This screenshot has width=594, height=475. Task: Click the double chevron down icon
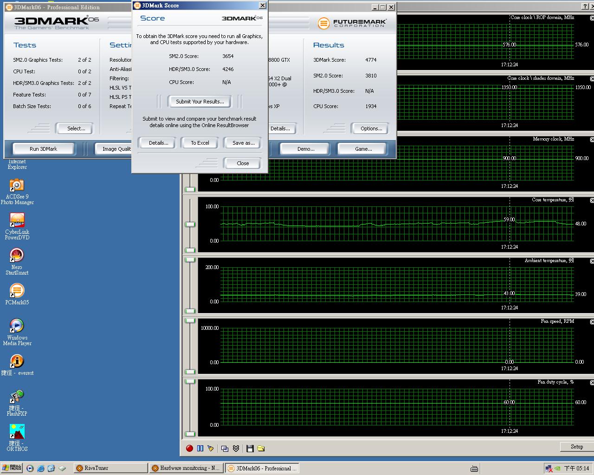[236, 448]
